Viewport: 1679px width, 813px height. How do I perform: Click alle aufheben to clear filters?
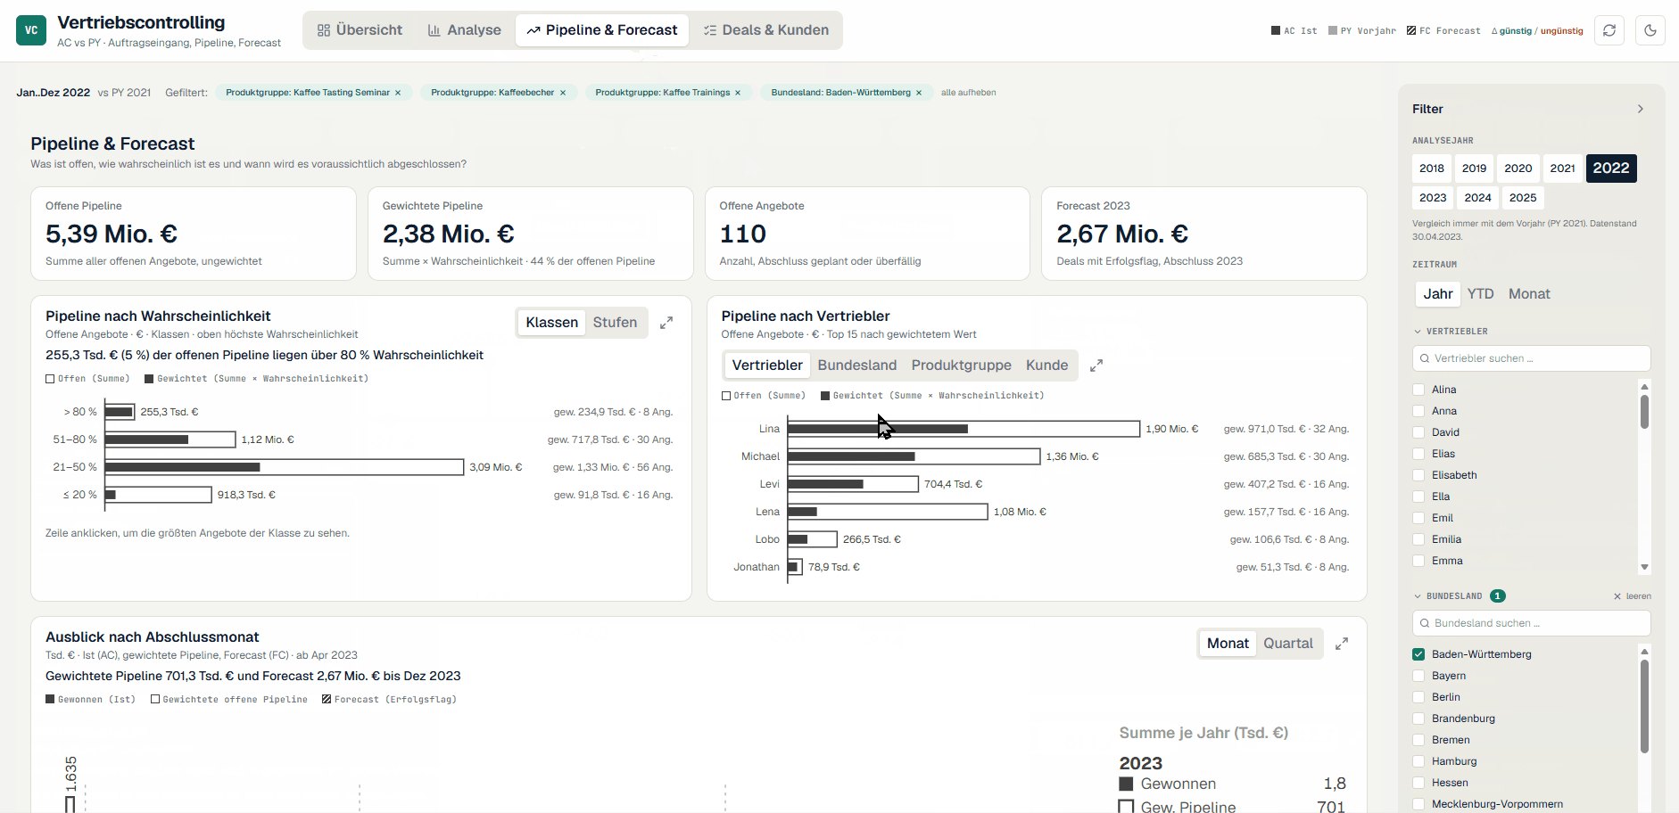(968, 93)
